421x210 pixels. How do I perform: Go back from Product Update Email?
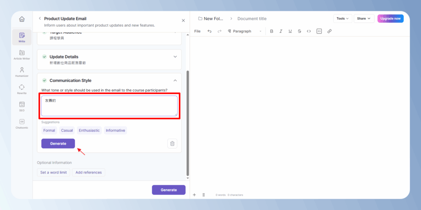[x=40, y=18]
